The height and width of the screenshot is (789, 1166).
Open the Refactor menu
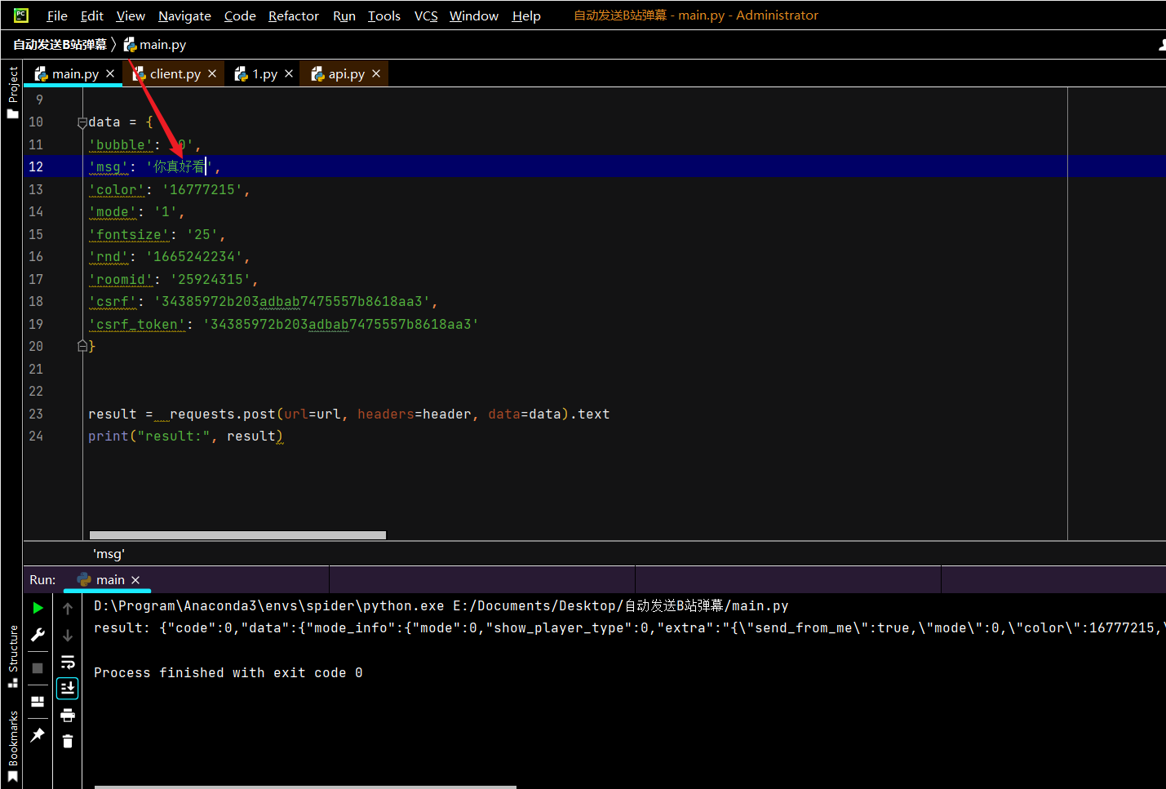(x=293, y=16)
